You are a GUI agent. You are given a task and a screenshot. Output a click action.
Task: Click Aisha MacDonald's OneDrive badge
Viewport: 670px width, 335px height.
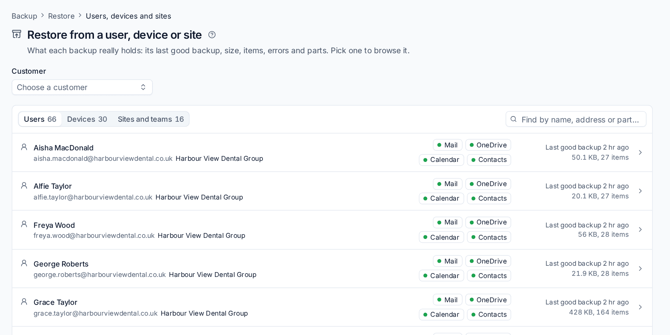(x=488, y=145)
